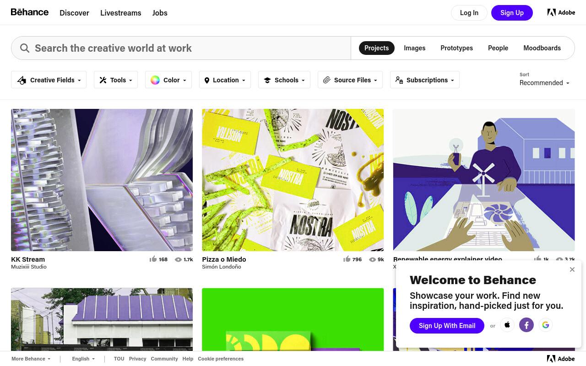
Task: Open the Livestreams navigation item
Action: (121, 13)
